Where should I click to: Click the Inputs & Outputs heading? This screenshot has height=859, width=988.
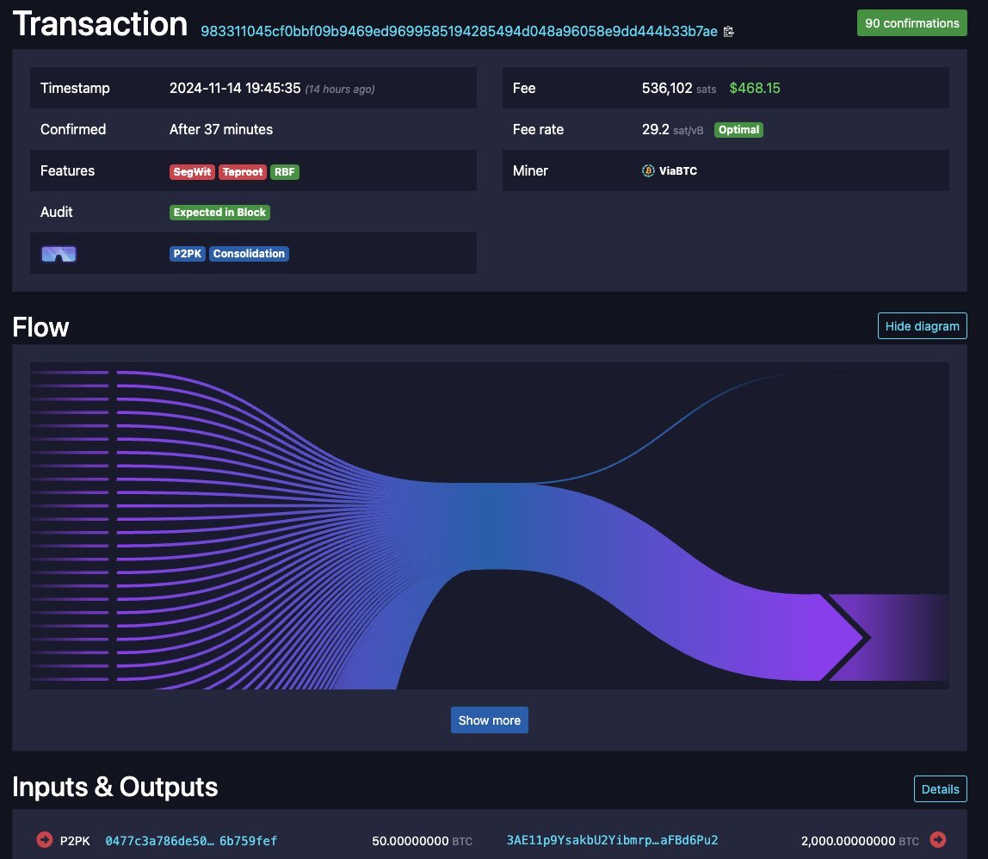(x=115, y=787)
